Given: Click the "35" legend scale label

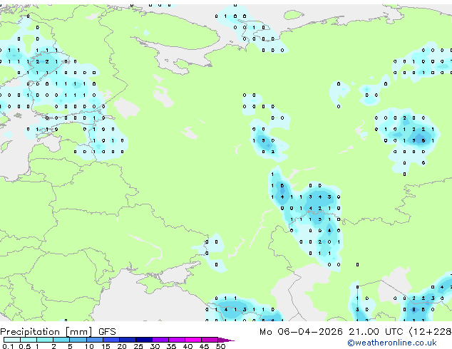Looking at the screenshot, I should coord(171,346).
